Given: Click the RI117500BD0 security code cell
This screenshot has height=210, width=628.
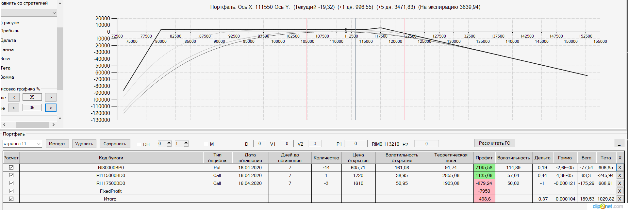Looking at the screenshot, I should (111, 183).
